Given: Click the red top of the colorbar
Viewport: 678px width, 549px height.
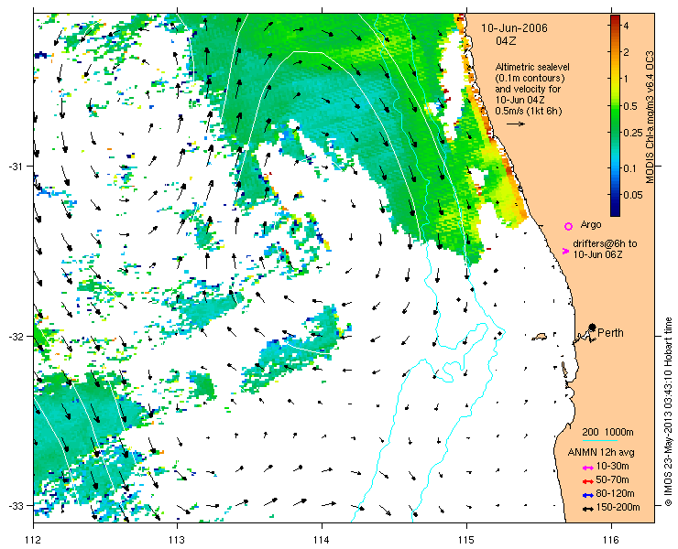Looking at the screenshot, I should click(615, 18).
